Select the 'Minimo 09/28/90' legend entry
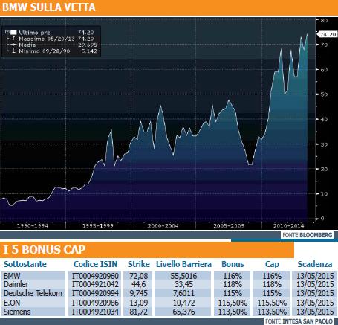 [x=45, y=51]
